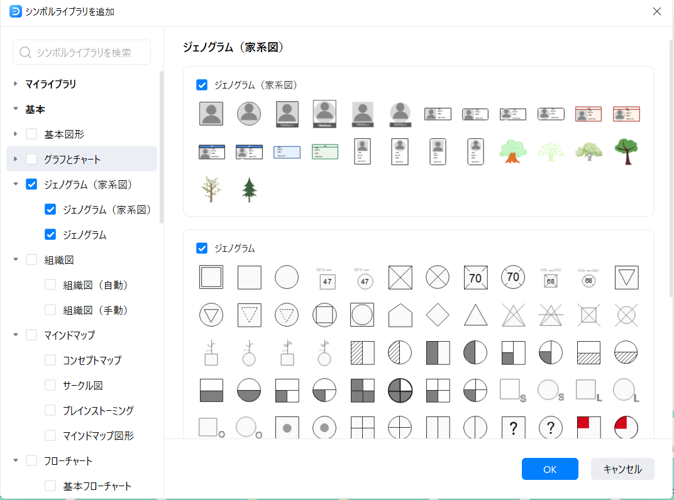This screenshot has width=674, height=500.
Task: Select the diamond genogram symbol
Action: 438,315
